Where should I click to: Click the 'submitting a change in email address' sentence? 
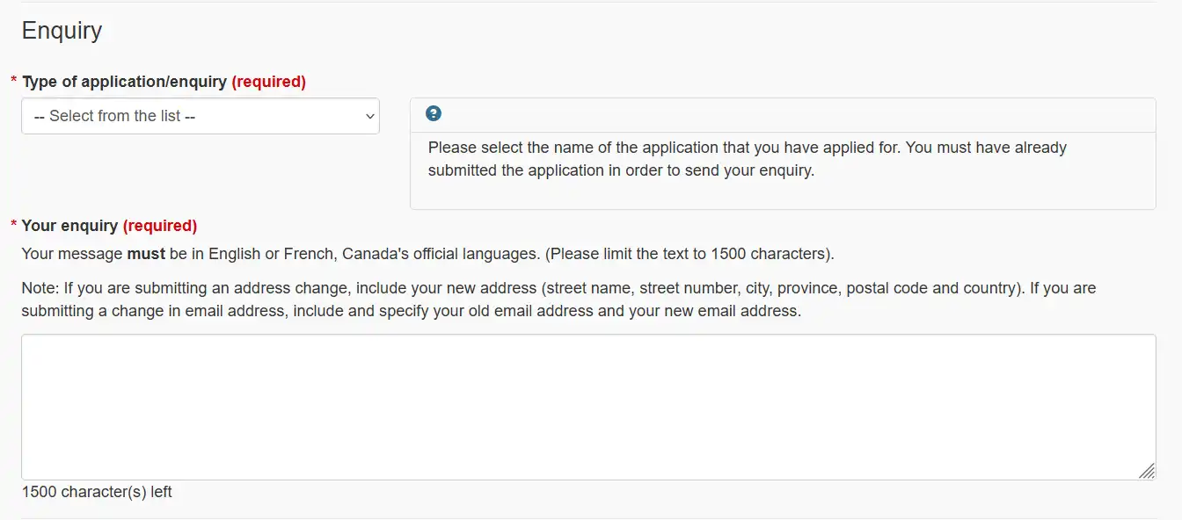tap(412, 311)
